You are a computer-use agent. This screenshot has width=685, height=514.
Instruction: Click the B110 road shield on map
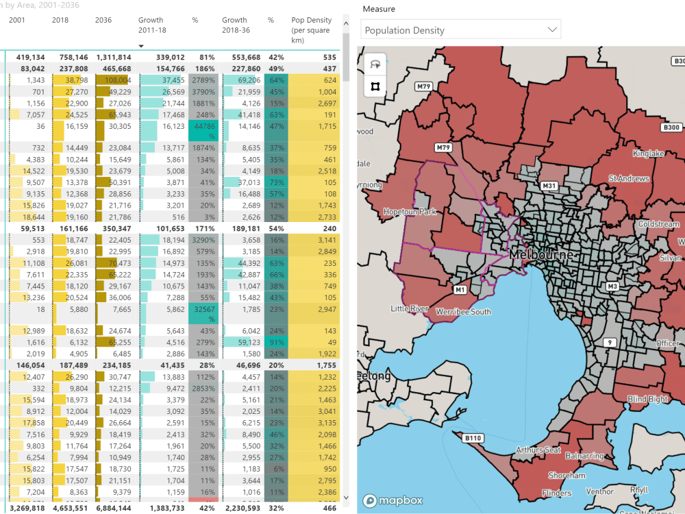click(x=473, y=438)
